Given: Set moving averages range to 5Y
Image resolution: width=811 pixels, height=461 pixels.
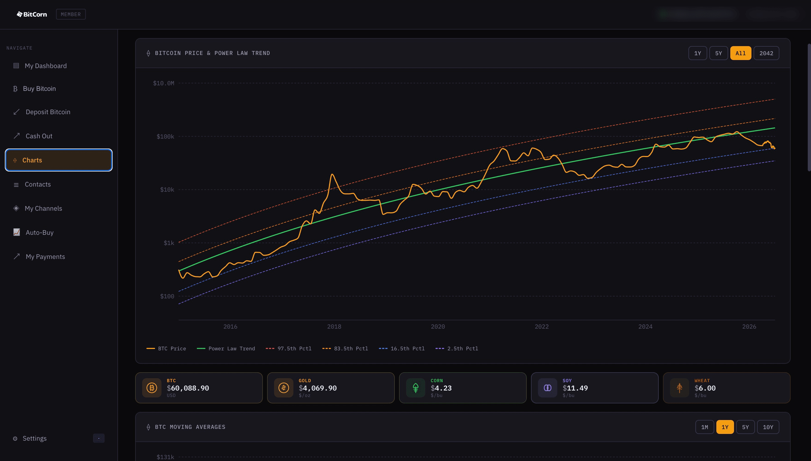Looking at the screenshot, I should (x=745, y=427).
